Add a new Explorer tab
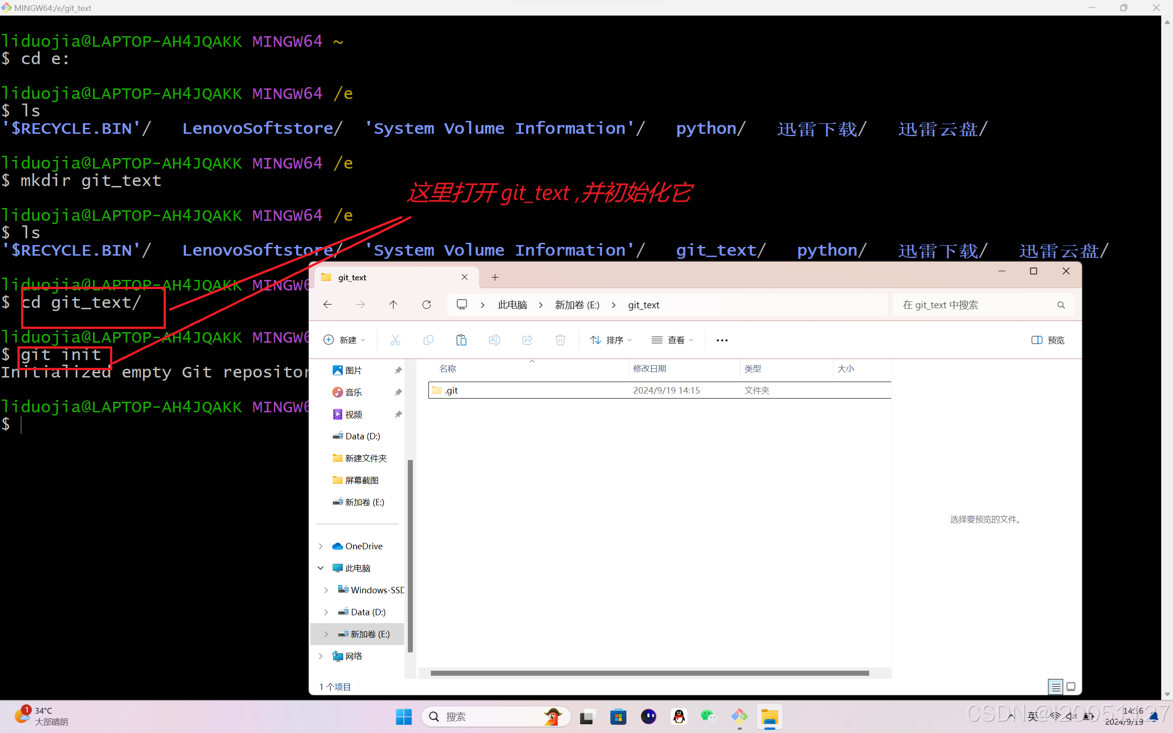The height and width of the screenshot is (733, 1173). coord(495,277)
